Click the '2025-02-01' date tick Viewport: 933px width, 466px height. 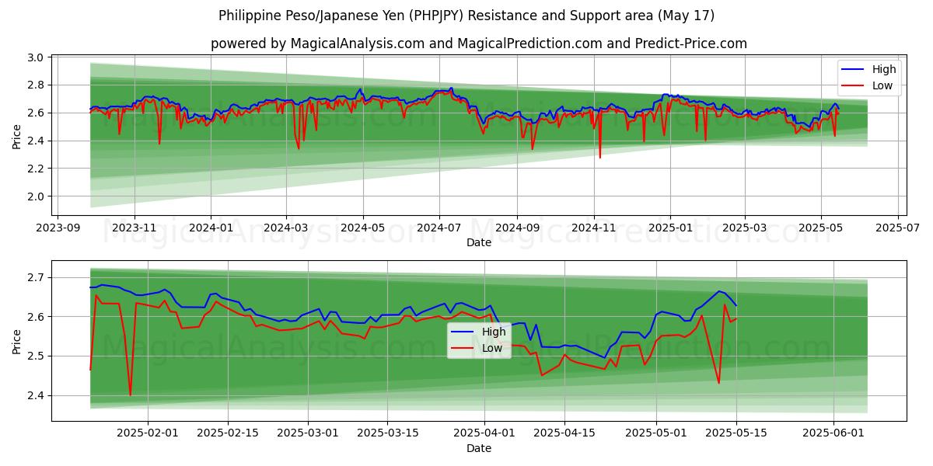[x=148, y=433]
